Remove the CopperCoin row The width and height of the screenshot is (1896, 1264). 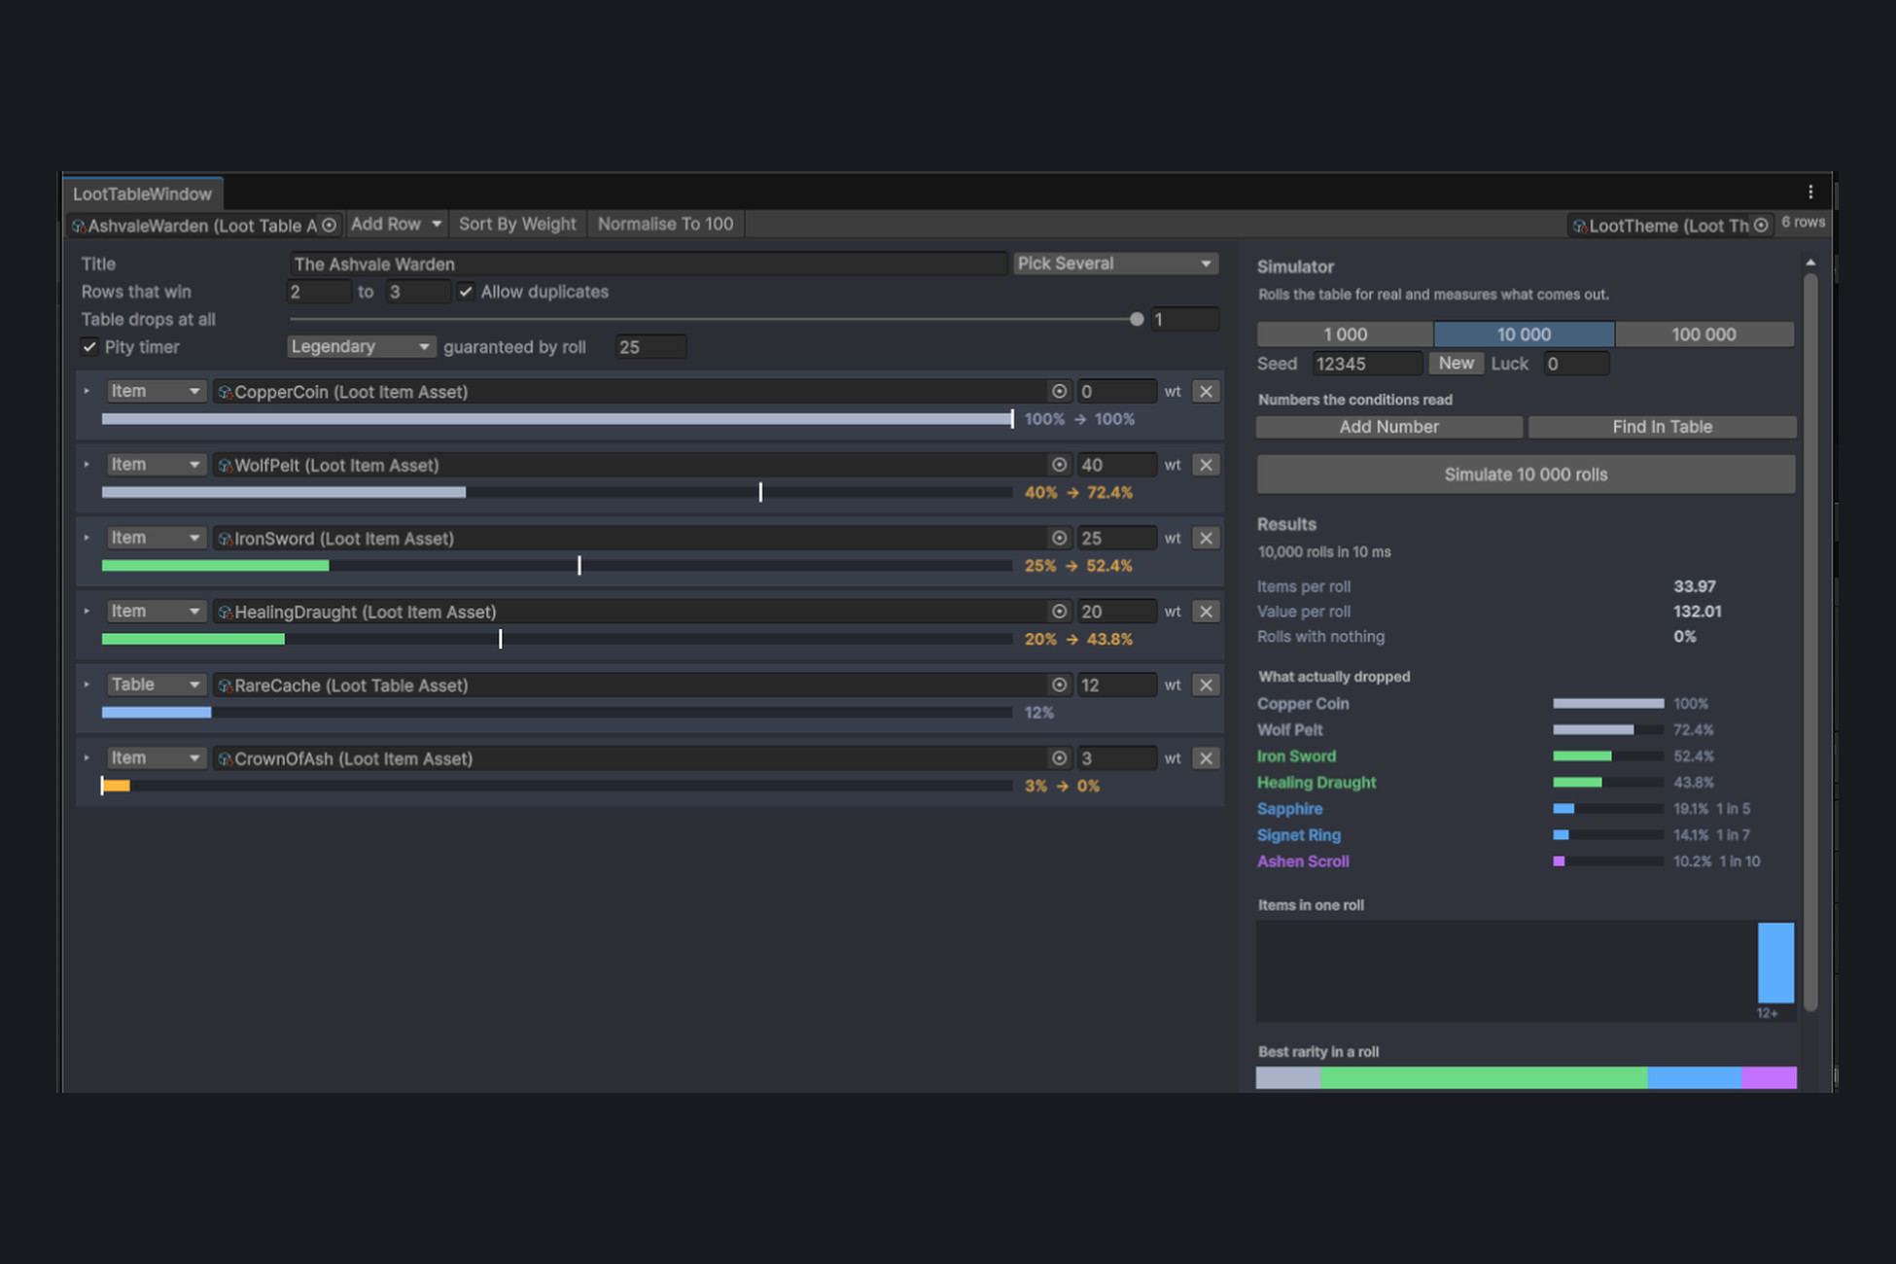pyautogui.click(x=1206, y=391)
